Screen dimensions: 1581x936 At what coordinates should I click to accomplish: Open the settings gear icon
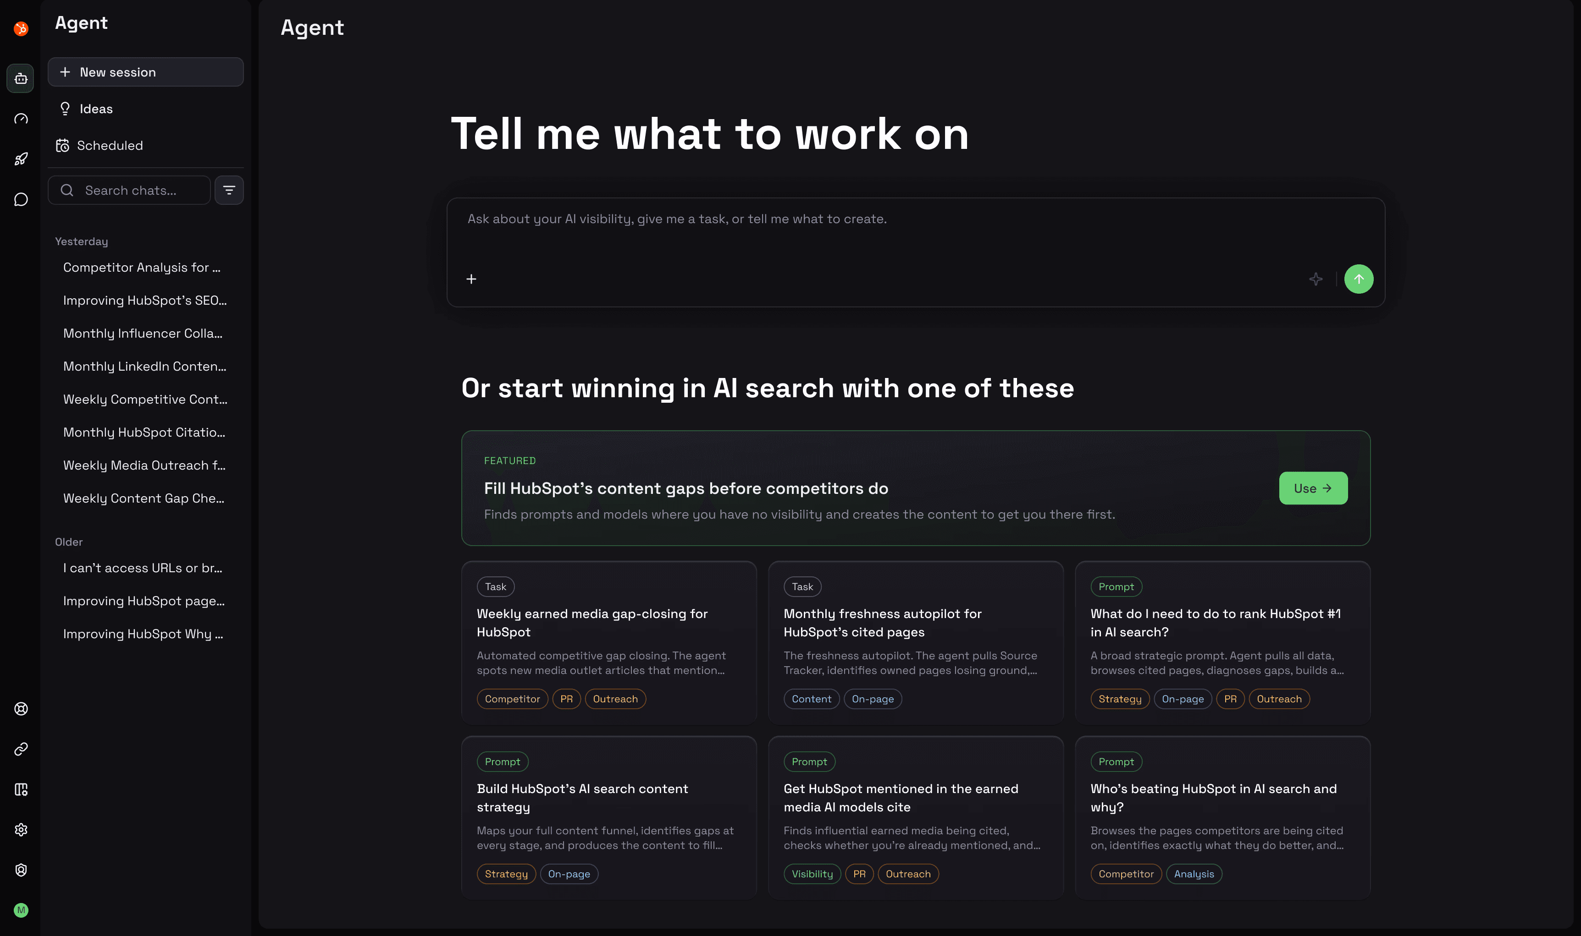(x=21, y=829)
